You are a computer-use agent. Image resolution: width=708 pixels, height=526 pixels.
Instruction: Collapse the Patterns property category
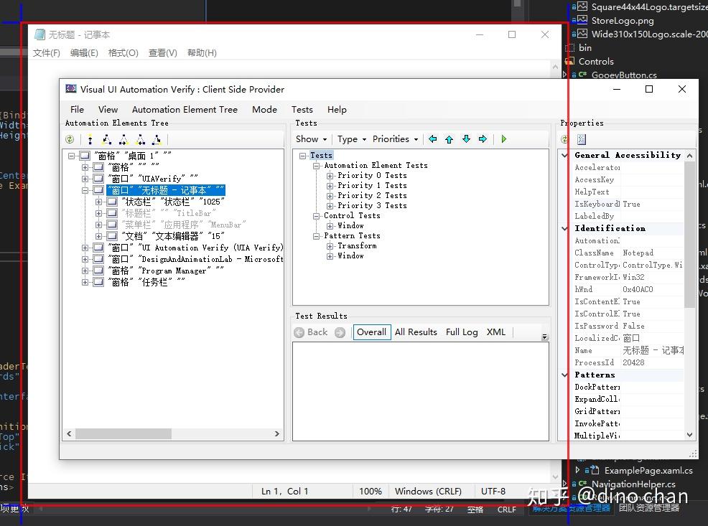(x=565, y=375)
